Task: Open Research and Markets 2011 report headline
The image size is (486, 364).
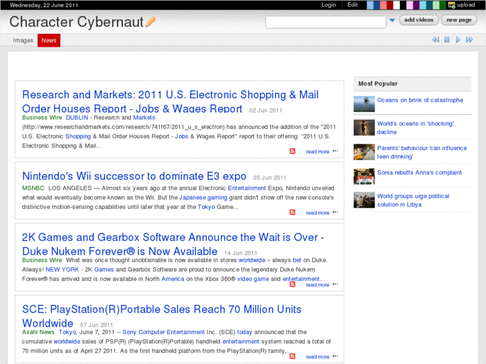Action: coord(170,102)
